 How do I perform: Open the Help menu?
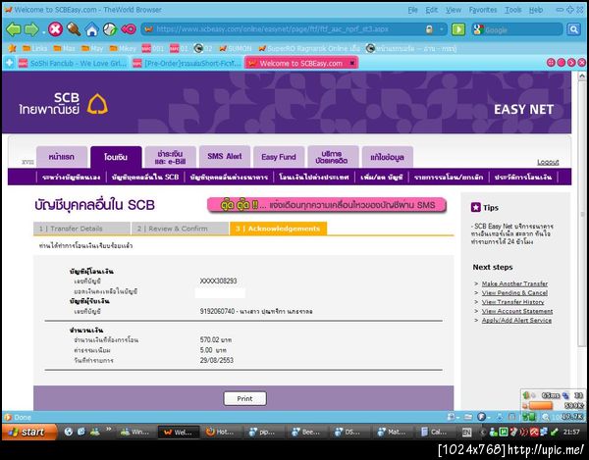click(x=536, y=10)
